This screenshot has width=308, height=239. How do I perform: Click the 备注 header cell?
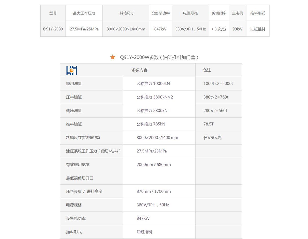[x=207, y=70]
